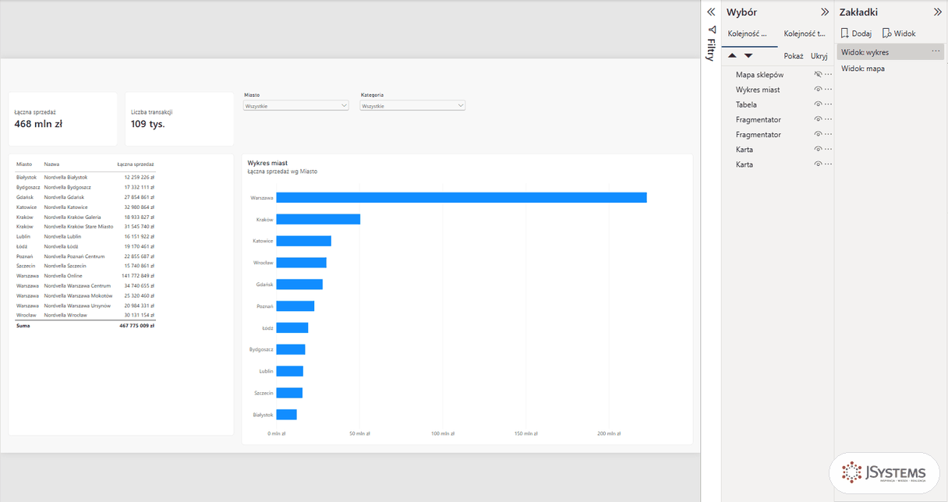This screenshot has width=948, height=502.
Task: Select Wykres miast in the selection list
Action: coord(758,90)
